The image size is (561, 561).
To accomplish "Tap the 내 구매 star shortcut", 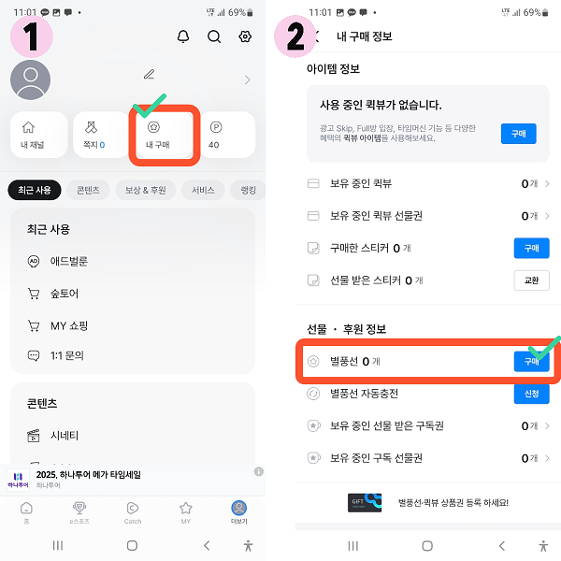I will 165,135.
